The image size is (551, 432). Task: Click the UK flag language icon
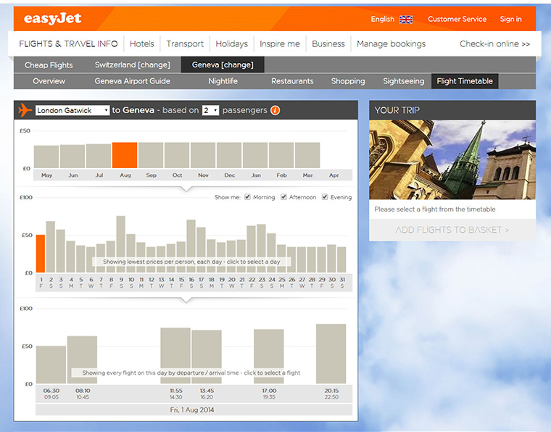point(406,20)
